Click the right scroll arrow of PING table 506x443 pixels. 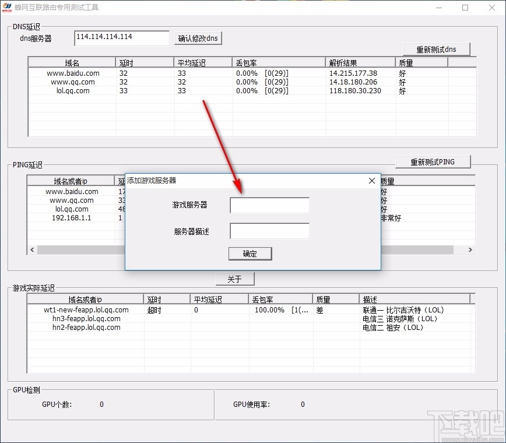point(470,249)
